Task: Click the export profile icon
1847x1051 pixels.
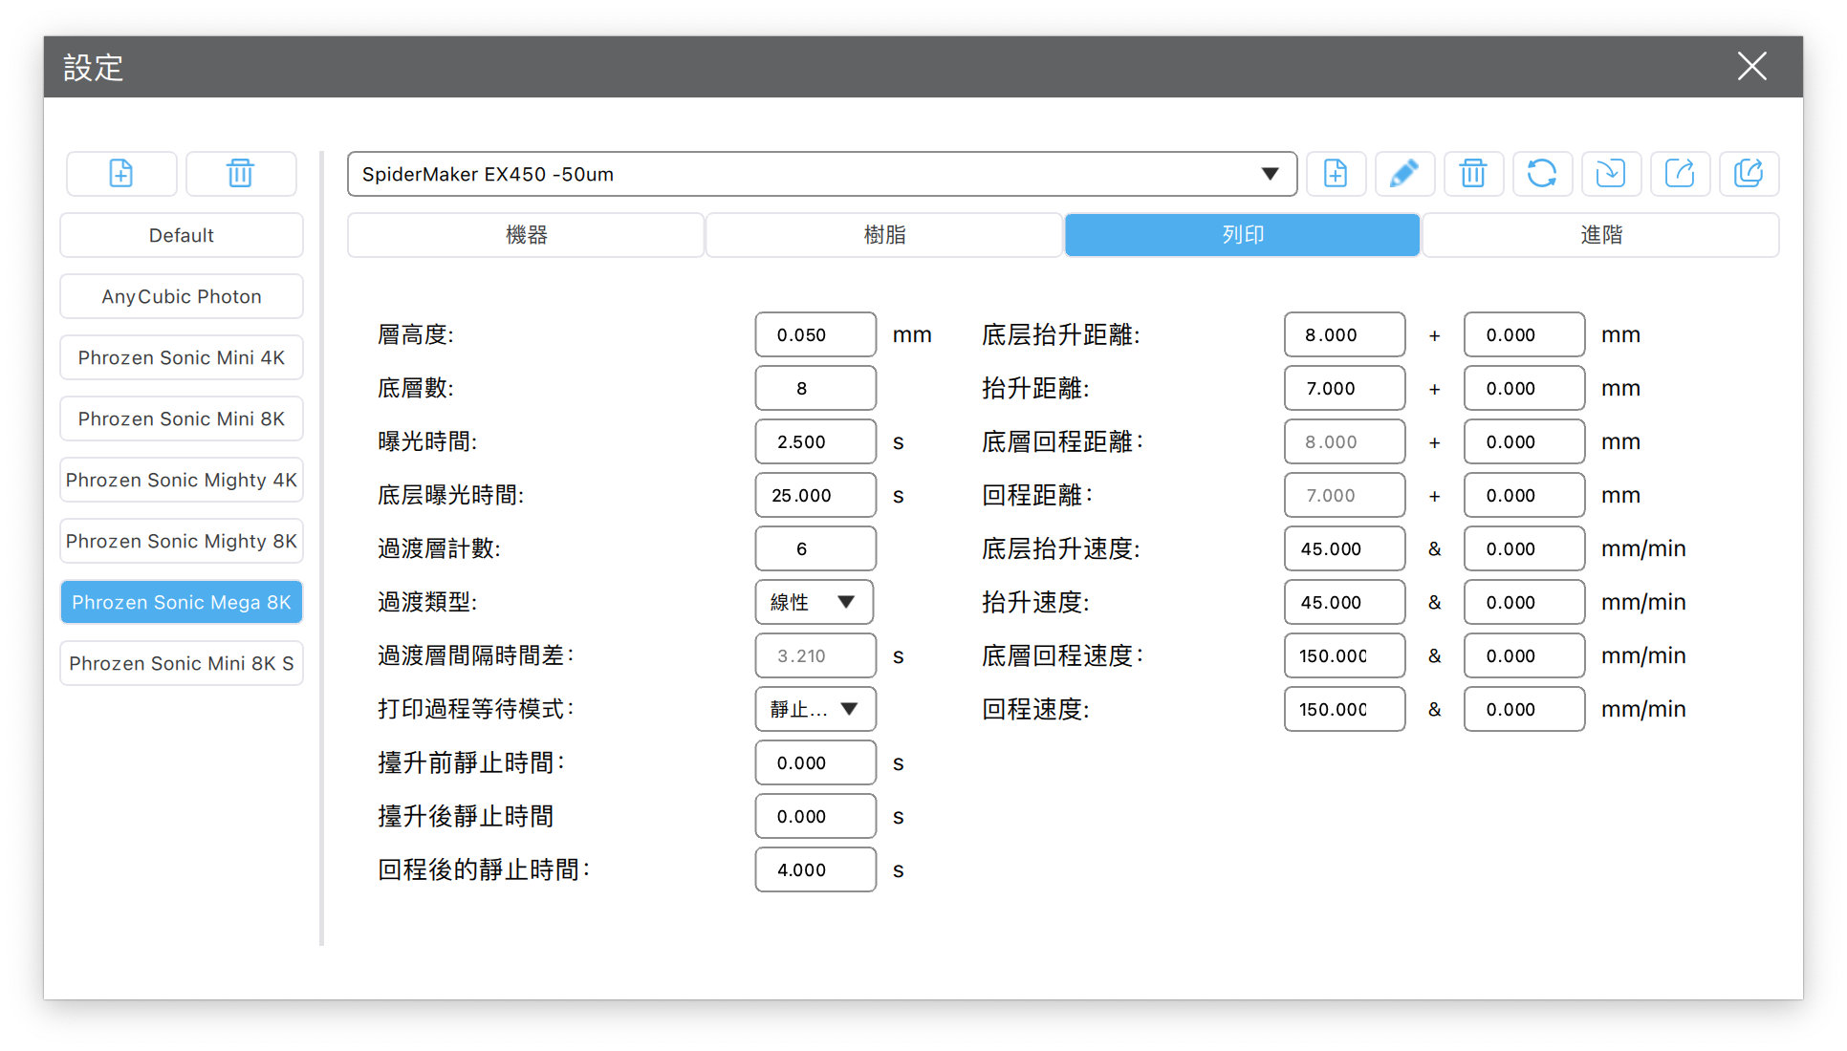Action: [1680, 174]
